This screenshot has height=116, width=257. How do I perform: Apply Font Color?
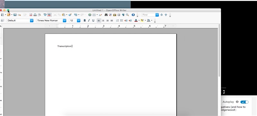click(136, 21)
